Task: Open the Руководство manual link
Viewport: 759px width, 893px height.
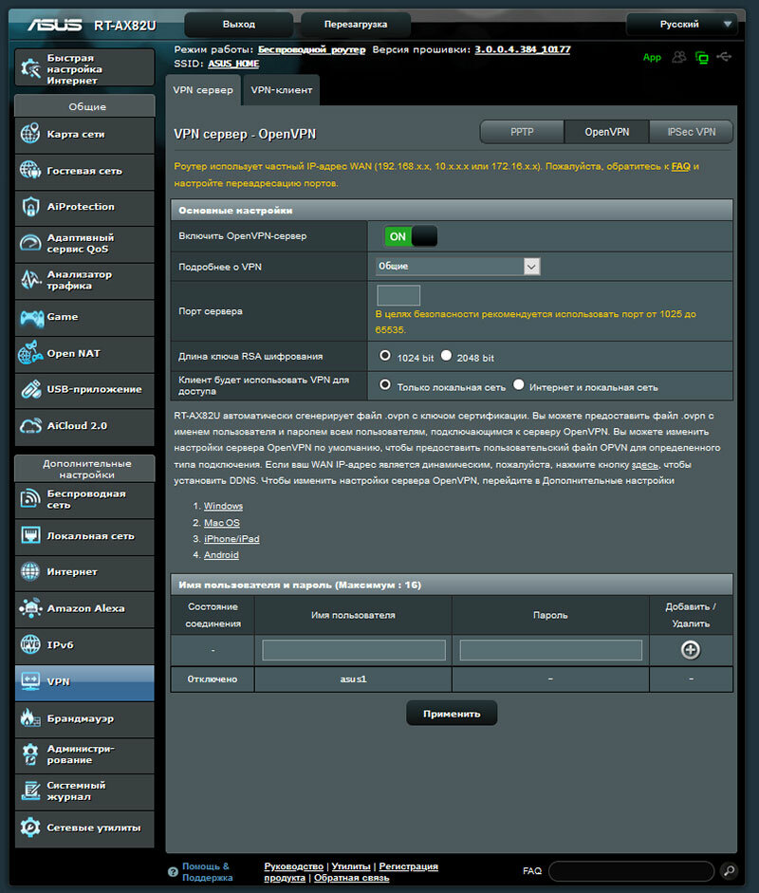Action: click(x=293, y=866)
